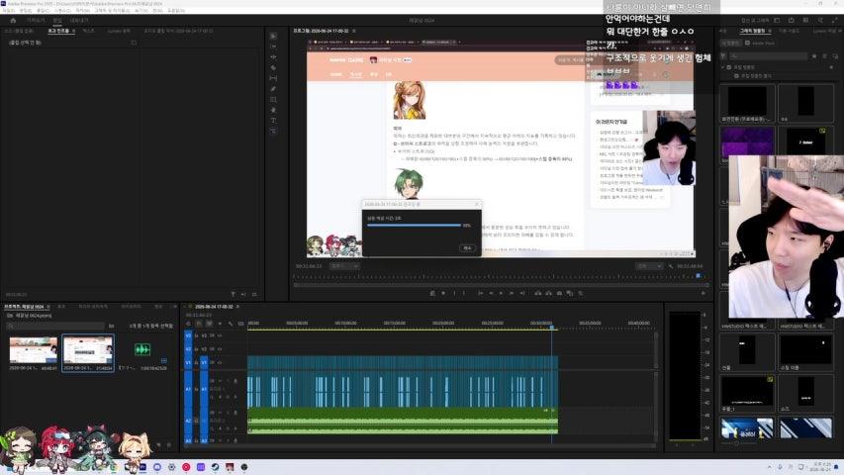This screenshot has height=475, width=844.
Task: Open the program monitor button editor plus
Action: click(x=703, y=294)
